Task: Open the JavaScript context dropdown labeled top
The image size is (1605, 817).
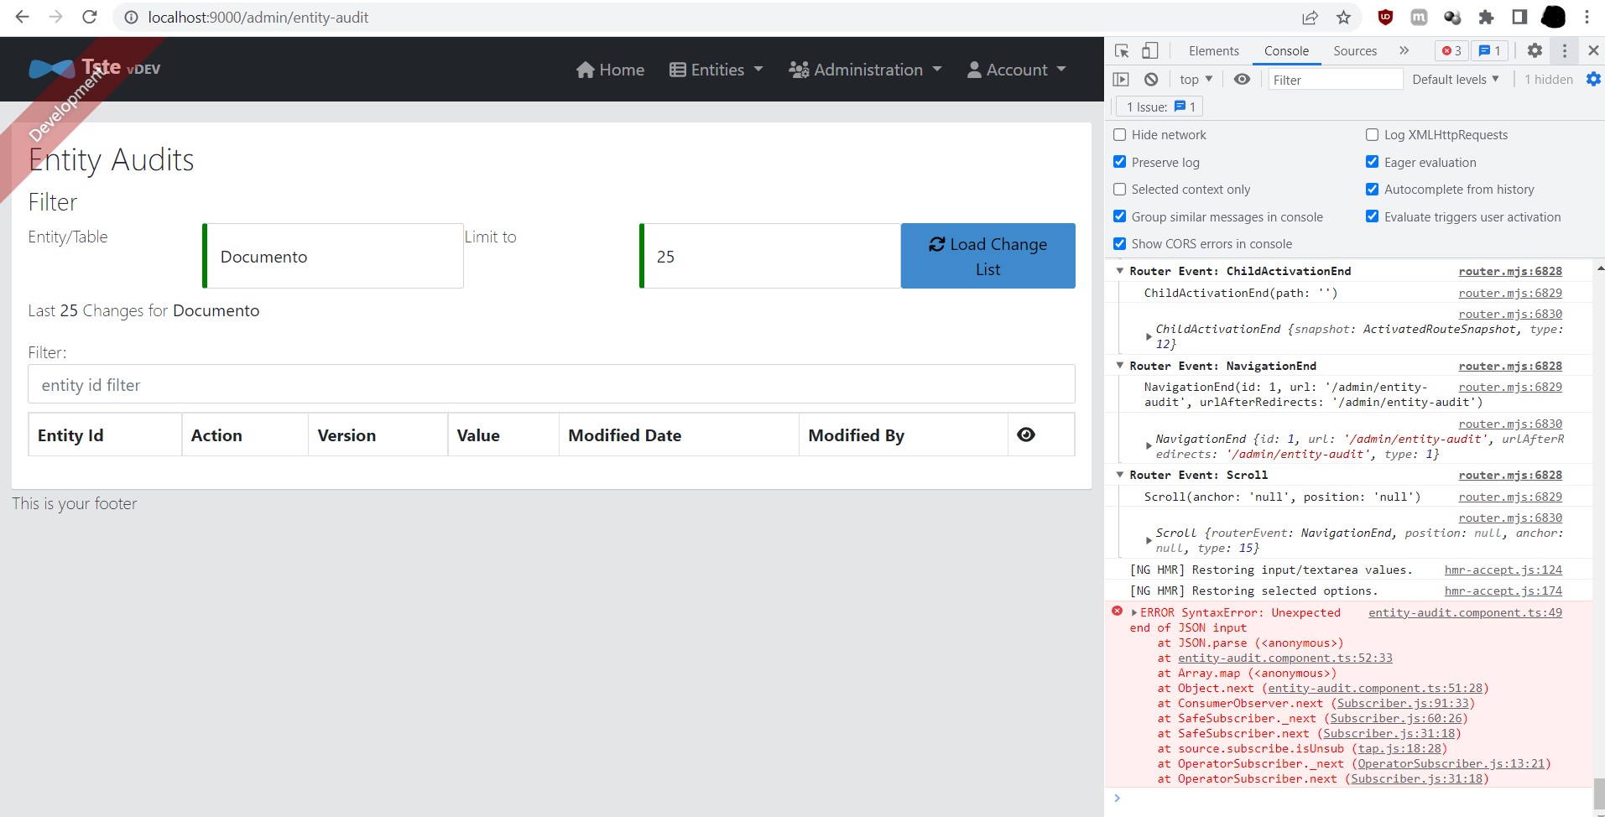Action: coord(1196,79)
